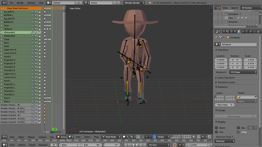
Task: Open the 3D View editor type selector
Action: coord(71,137)
